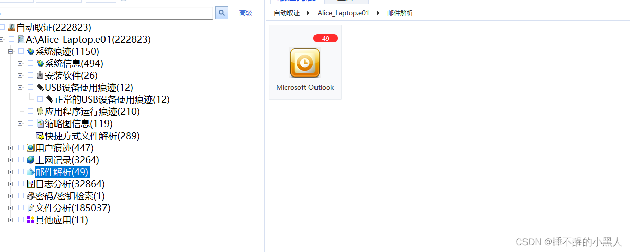Click 邮件解析 in the breadcrumb path
This screenshot has height=252, width=630.
coord(400,13)
